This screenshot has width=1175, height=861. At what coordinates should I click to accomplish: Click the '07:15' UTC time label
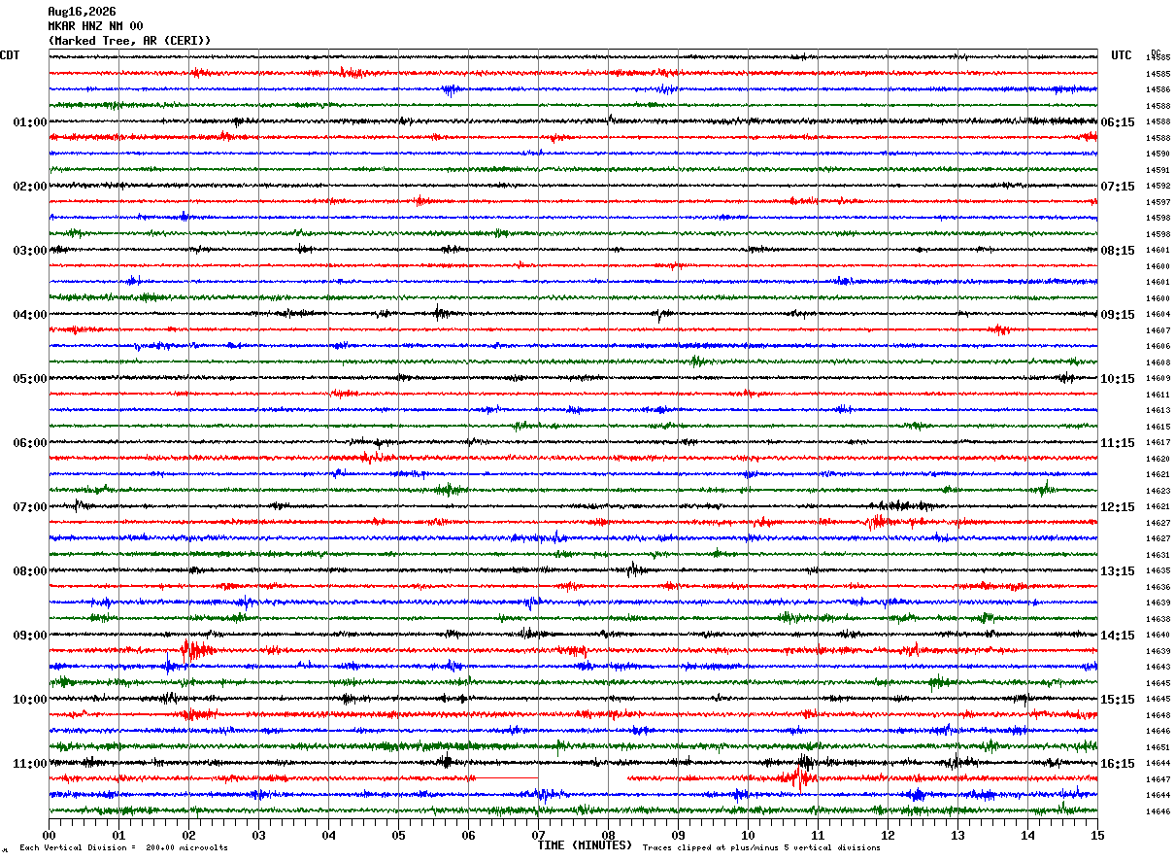(x=1118, y=187)
